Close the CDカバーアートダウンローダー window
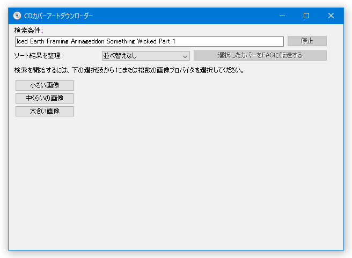The width and height of the screenshot is (352, 258). [331, 16]
